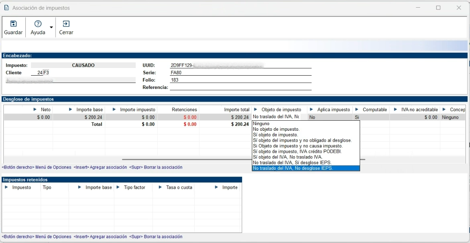The width and height of the screenshot is (470, 243).
Task: Open the Ayuda help icon
Action: coord(38,24)
